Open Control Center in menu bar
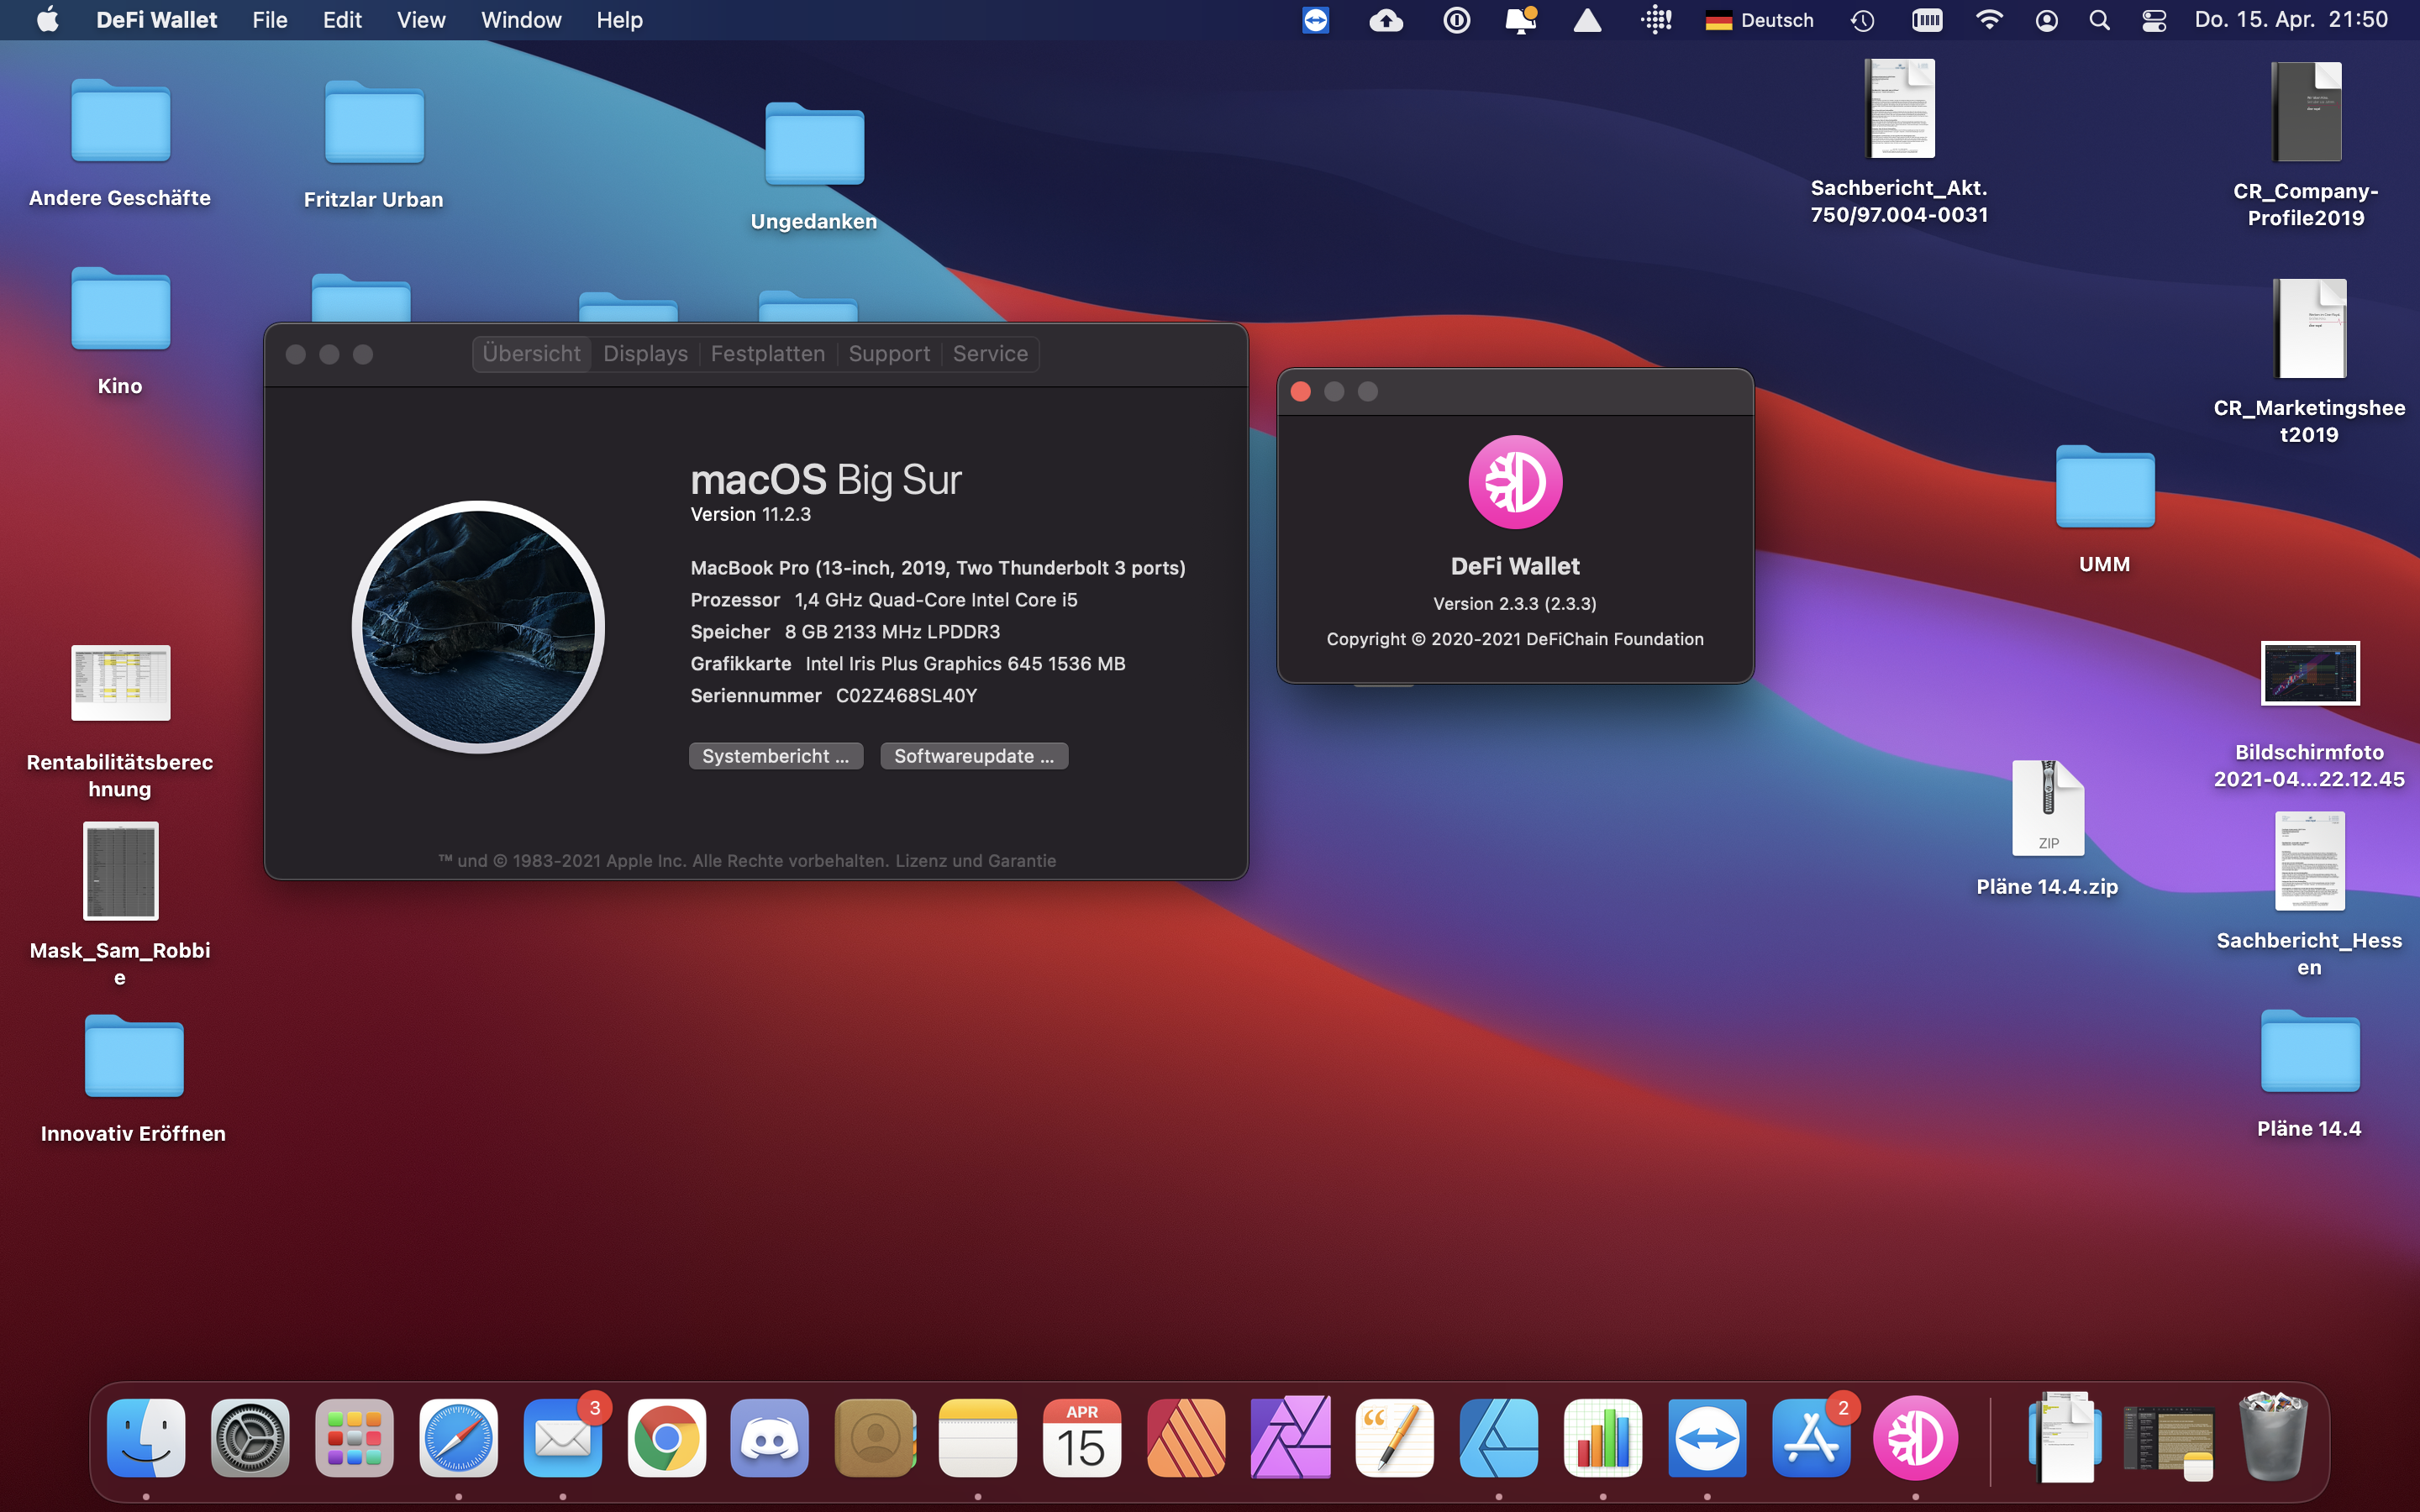This screenshot has width=2420, height=1512. [2154, 20]
